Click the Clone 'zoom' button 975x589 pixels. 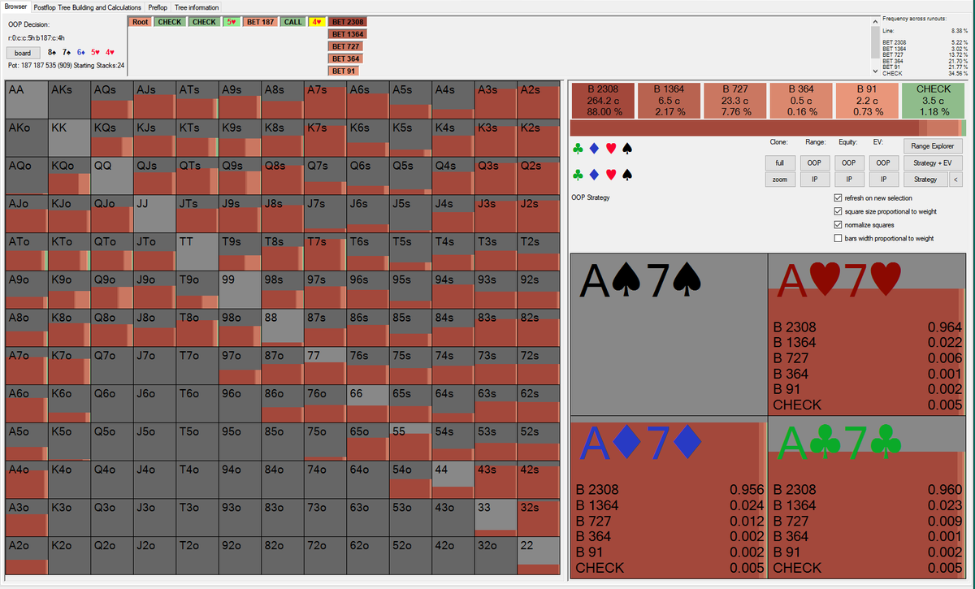pyautogui.click(x=780, y=180)
